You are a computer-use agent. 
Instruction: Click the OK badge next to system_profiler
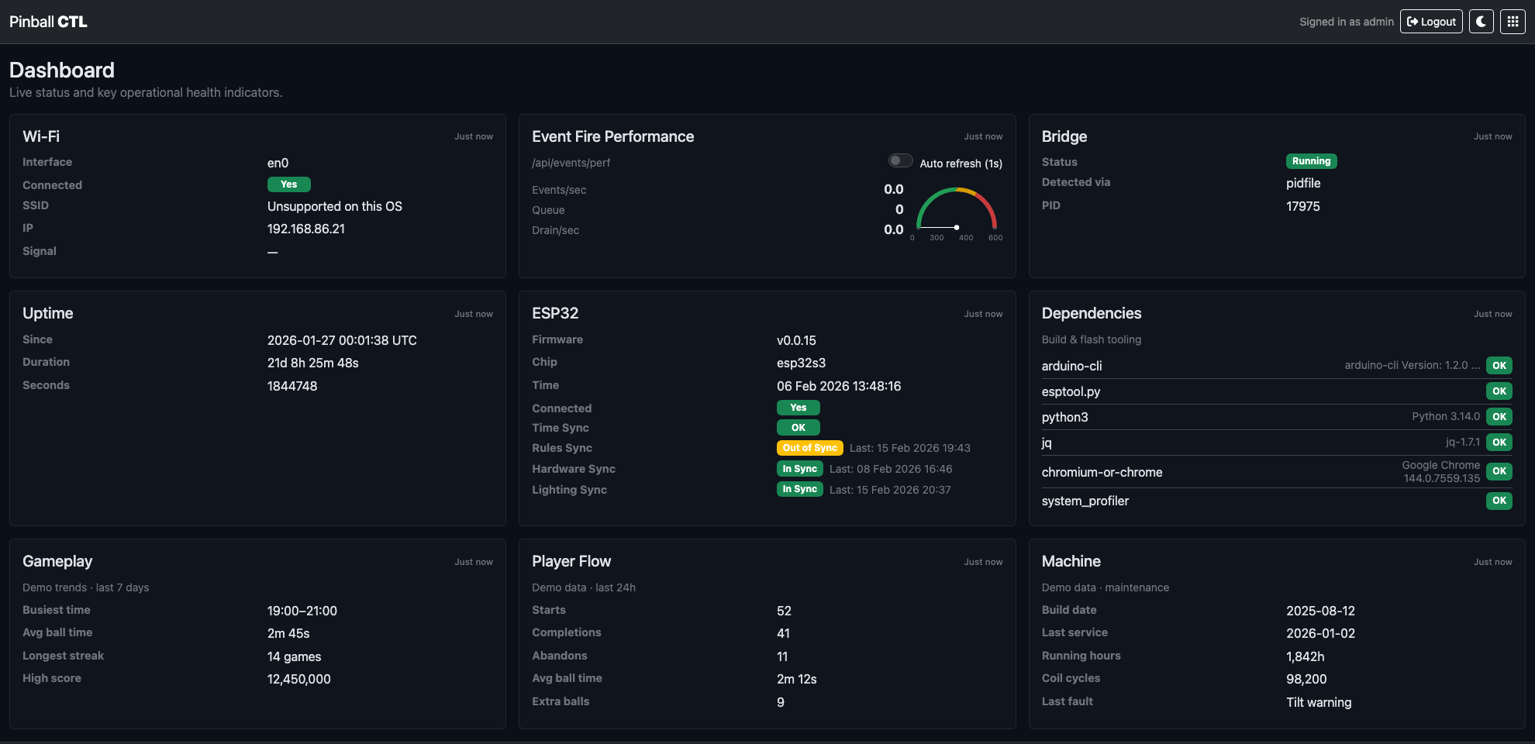coord(1499,501)
